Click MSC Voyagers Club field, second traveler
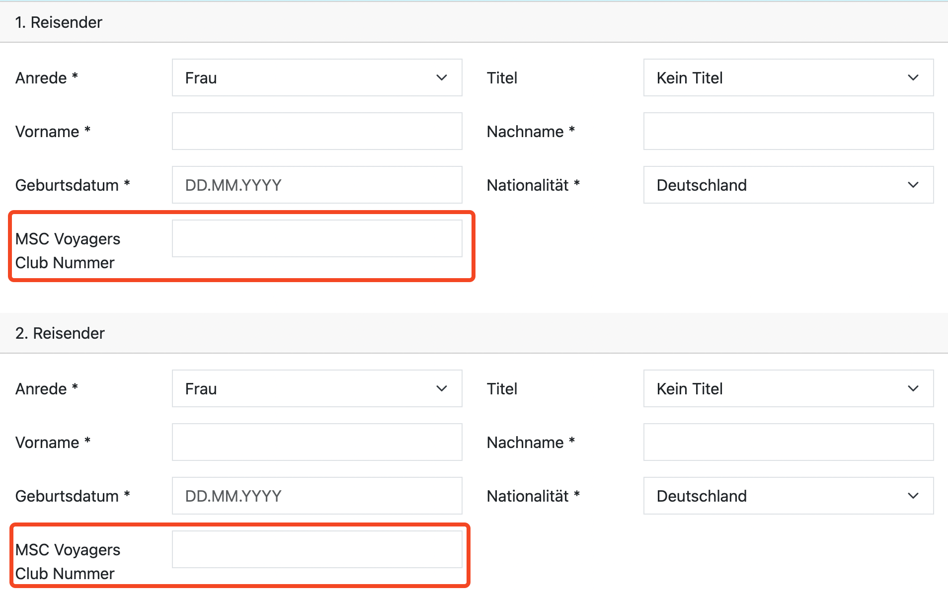 (317, 550)
